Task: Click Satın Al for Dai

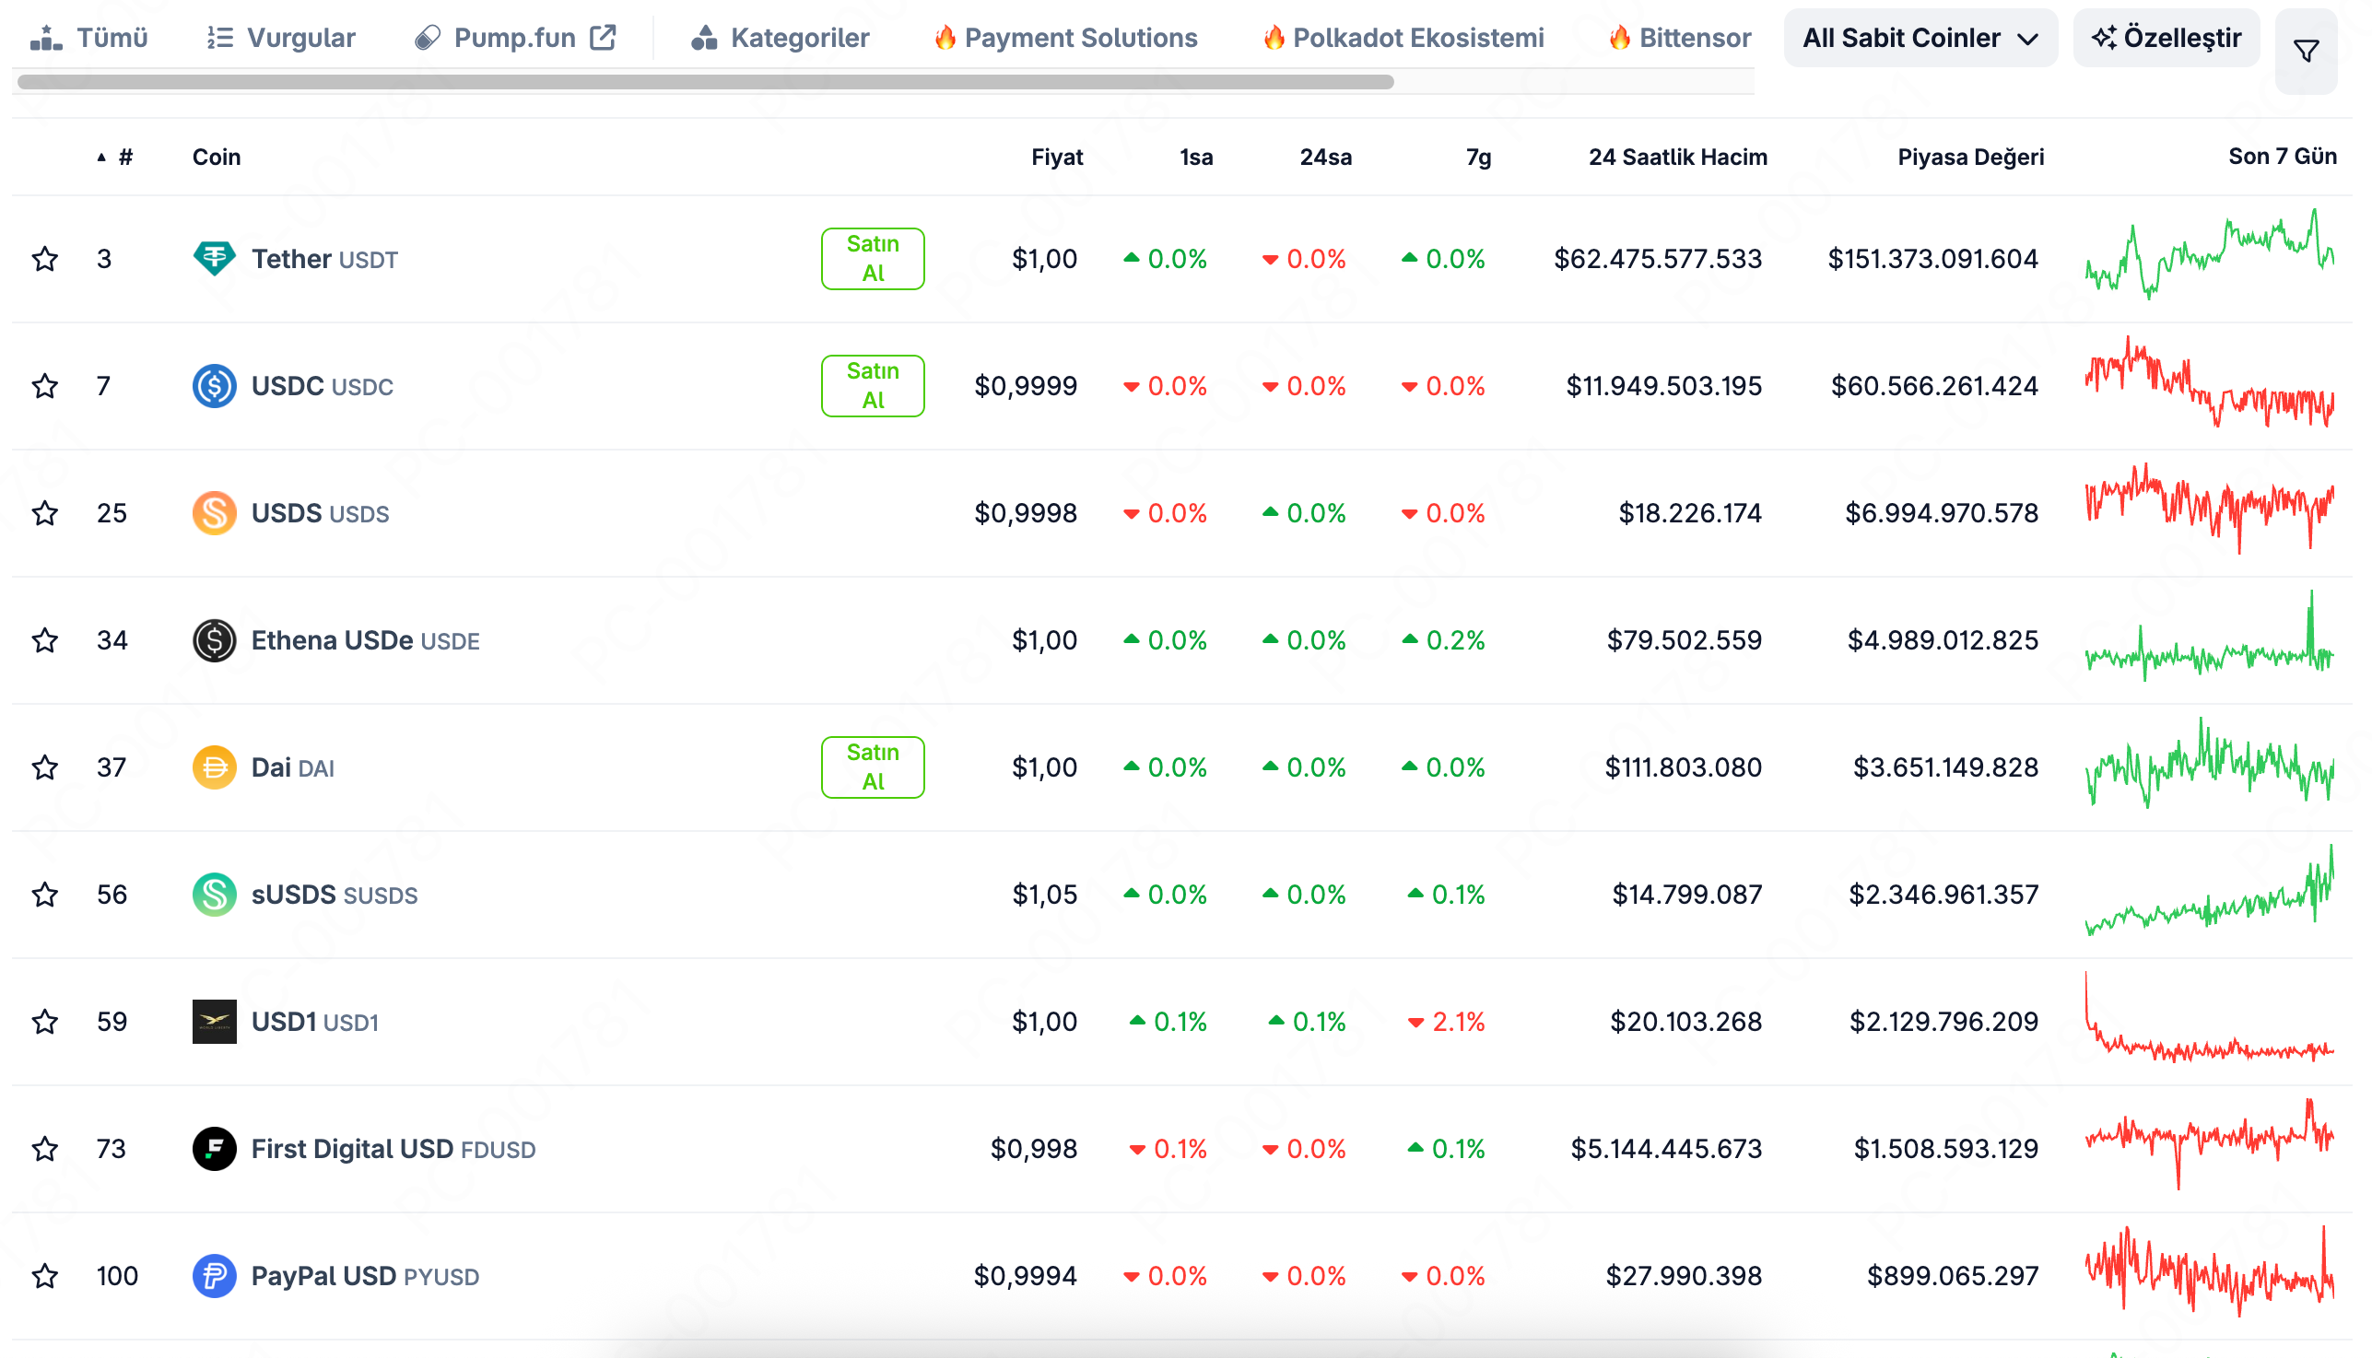Action: point(872,767)
